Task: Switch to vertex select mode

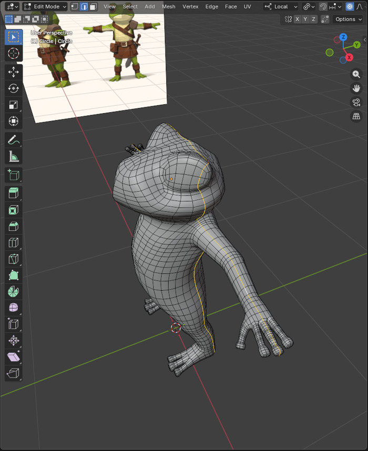Action: coord(74,7)
